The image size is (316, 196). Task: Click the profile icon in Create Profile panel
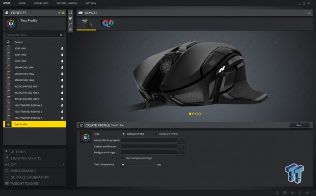pos(86,137)
